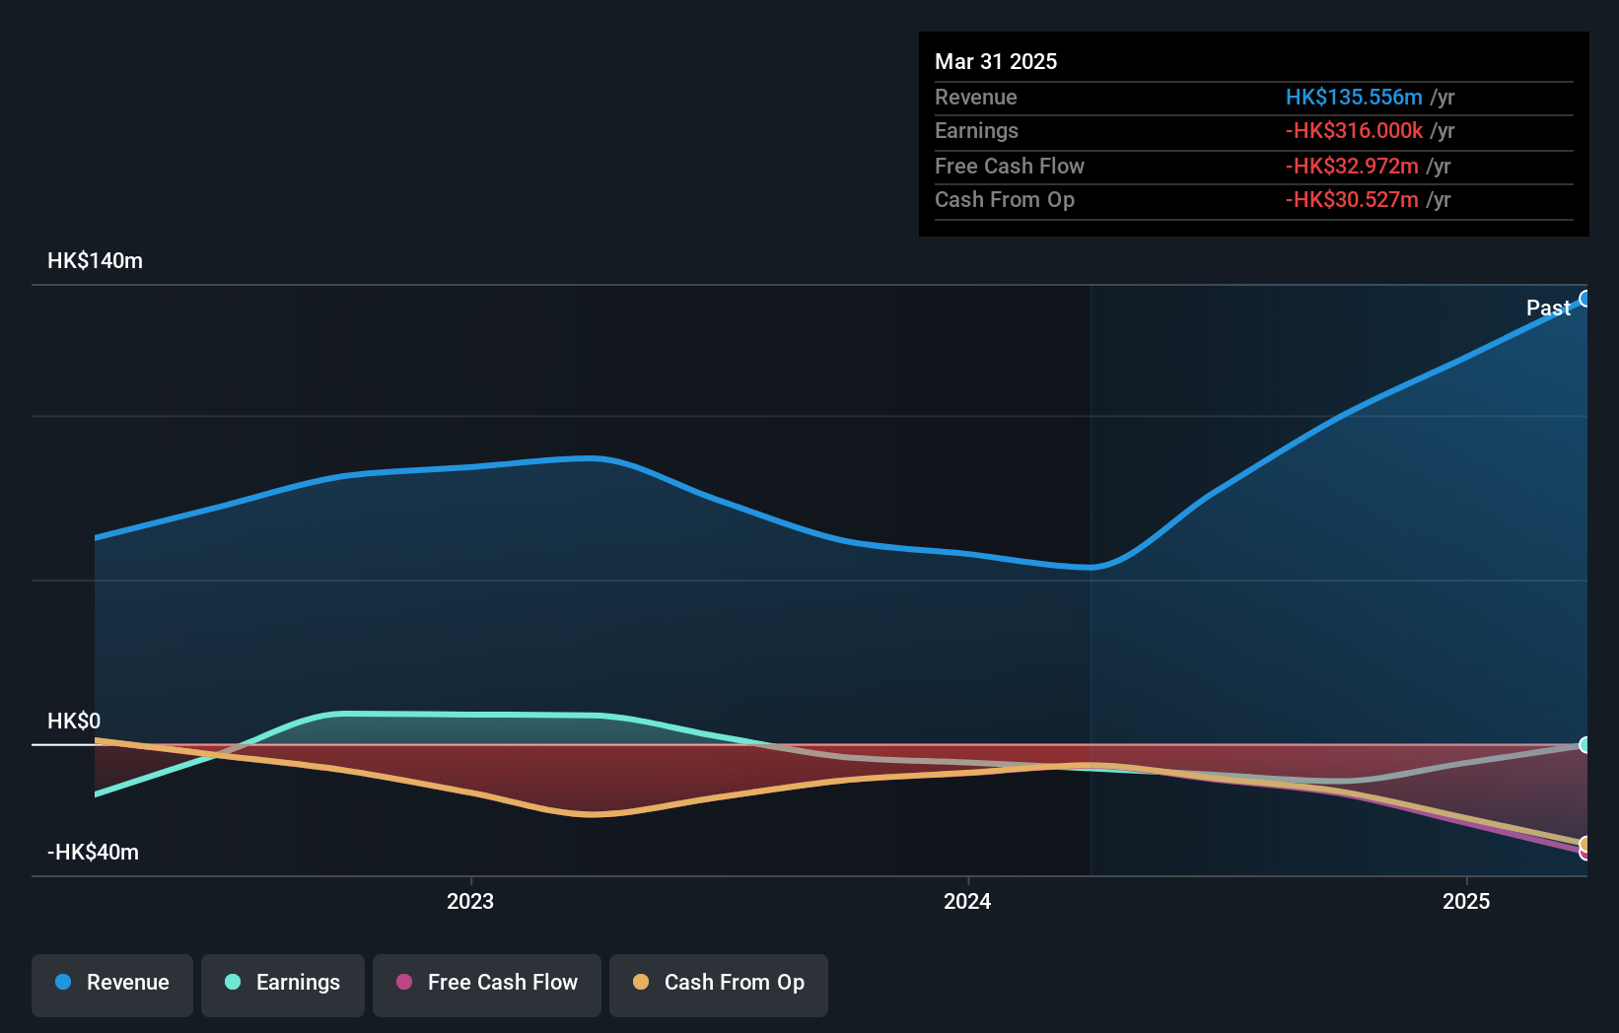The image size is (1619, 1033).
Task: Toggle the Earnings series off
Action: click(x=283, y=983)
